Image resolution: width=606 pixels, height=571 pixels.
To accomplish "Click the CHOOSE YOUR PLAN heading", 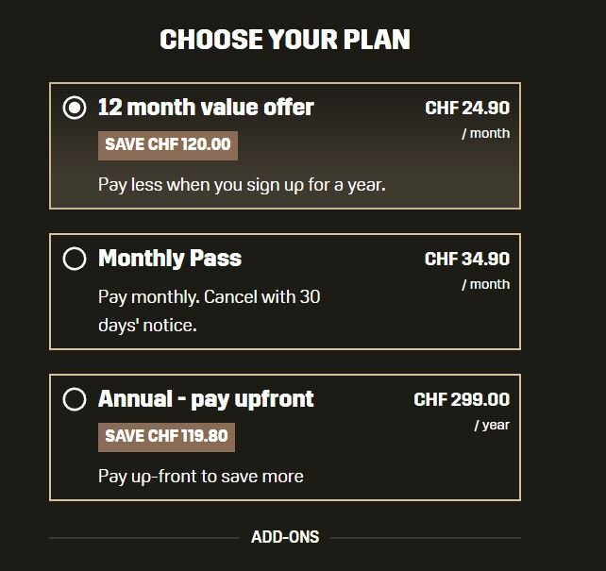I will [x=285, y=40].
